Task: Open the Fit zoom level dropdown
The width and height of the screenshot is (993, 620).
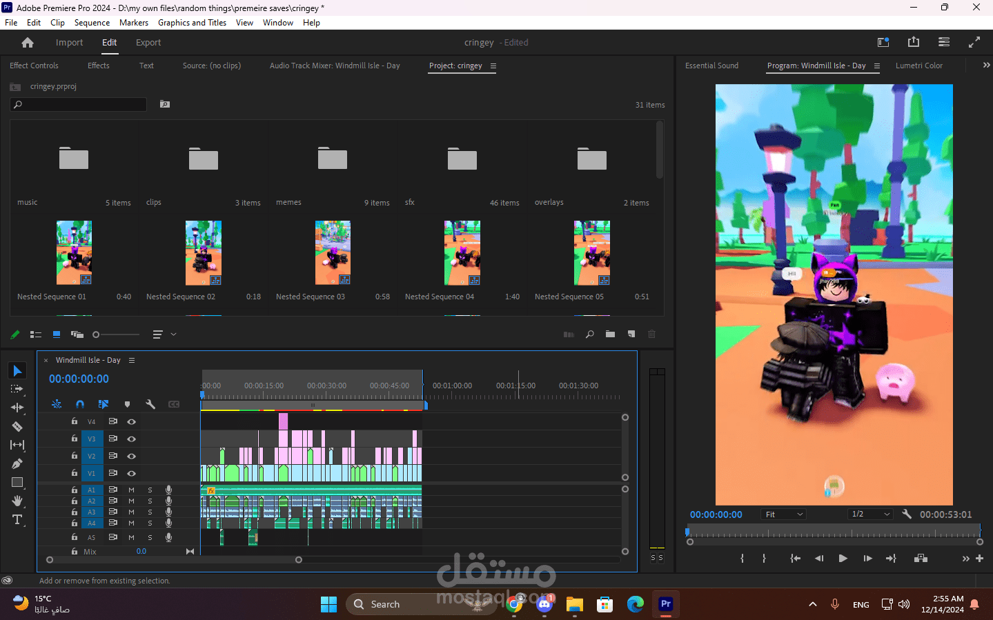Action: 784,514
